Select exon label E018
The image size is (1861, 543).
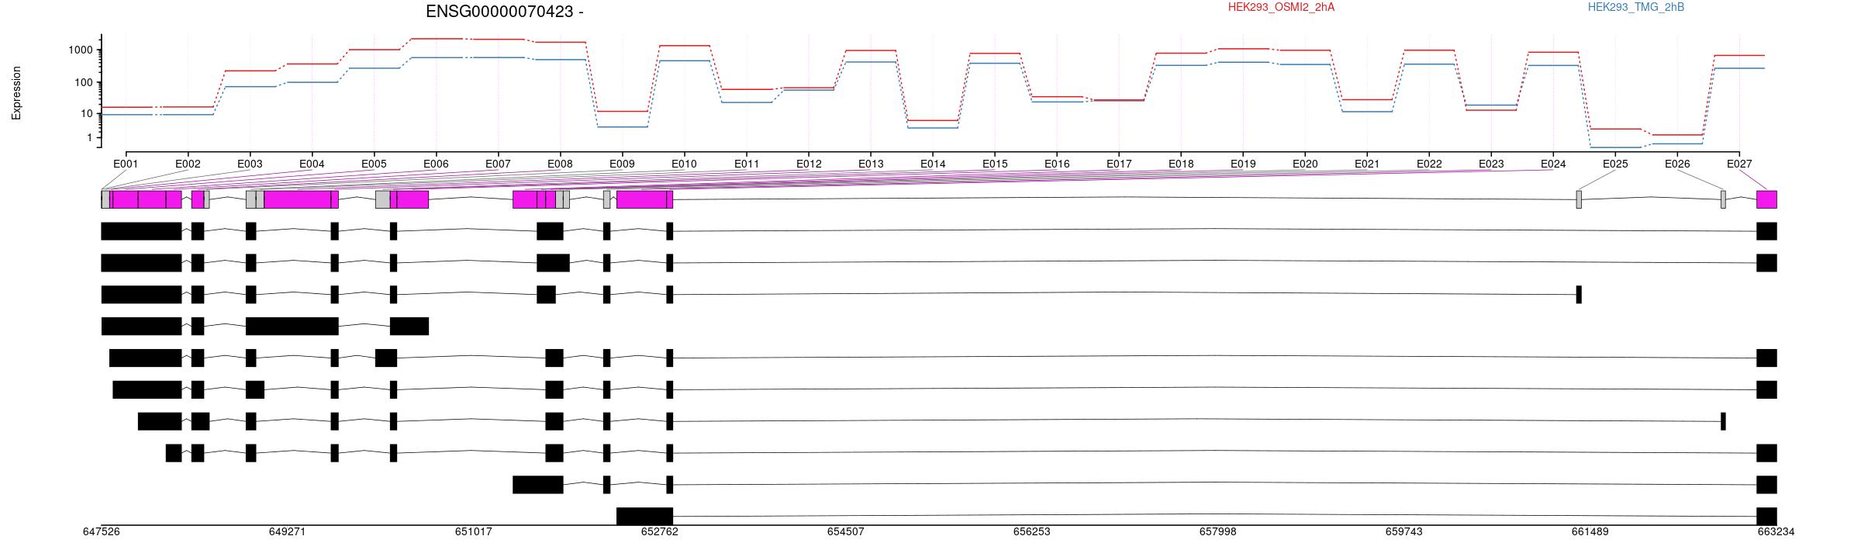click(x=1181, y=164)
